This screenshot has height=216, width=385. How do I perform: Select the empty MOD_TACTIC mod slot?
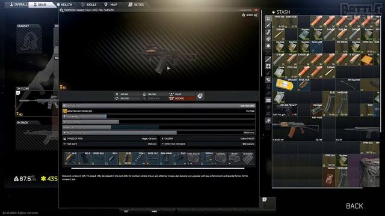coord(193,158)
